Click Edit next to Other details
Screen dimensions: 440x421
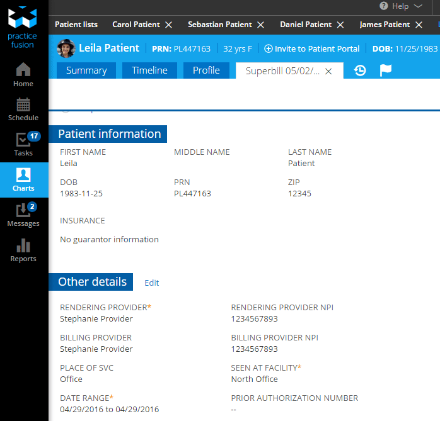151,283
